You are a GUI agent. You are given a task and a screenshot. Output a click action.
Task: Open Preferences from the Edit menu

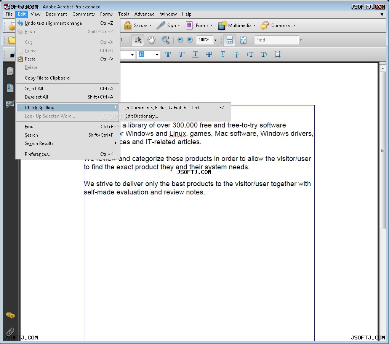coord(68,154)
